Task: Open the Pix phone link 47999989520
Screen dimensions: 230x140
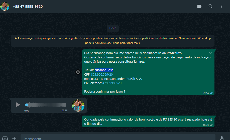Action: coord(112,83)
